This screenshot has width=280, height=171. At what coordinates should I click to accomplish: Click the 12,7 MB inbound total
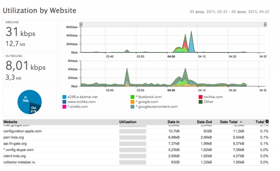tap(15, 44)
